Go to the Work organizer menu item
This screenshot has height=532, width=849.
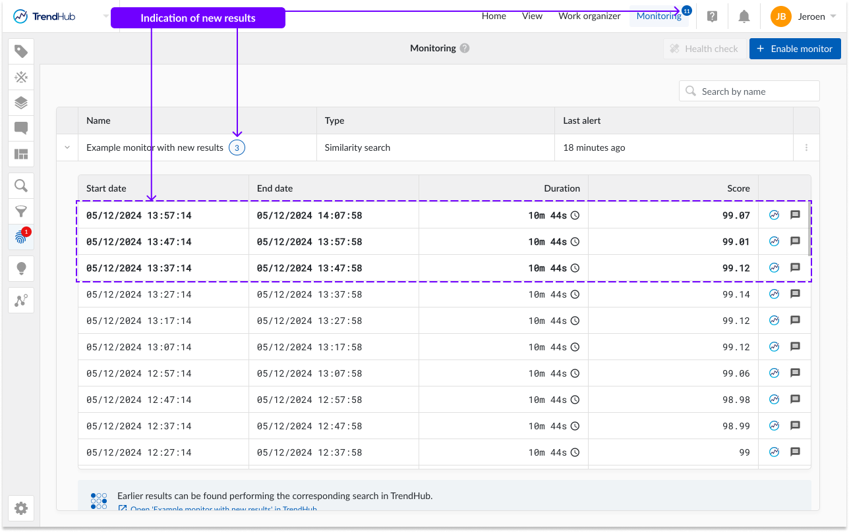pos(589,16)
